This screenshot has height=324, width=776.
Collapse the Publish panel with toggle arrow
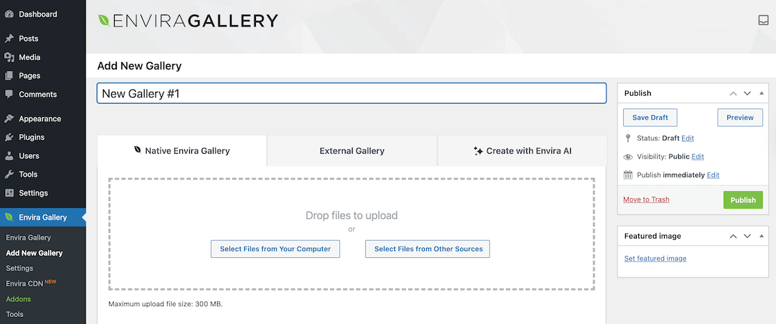pos(763,93)
